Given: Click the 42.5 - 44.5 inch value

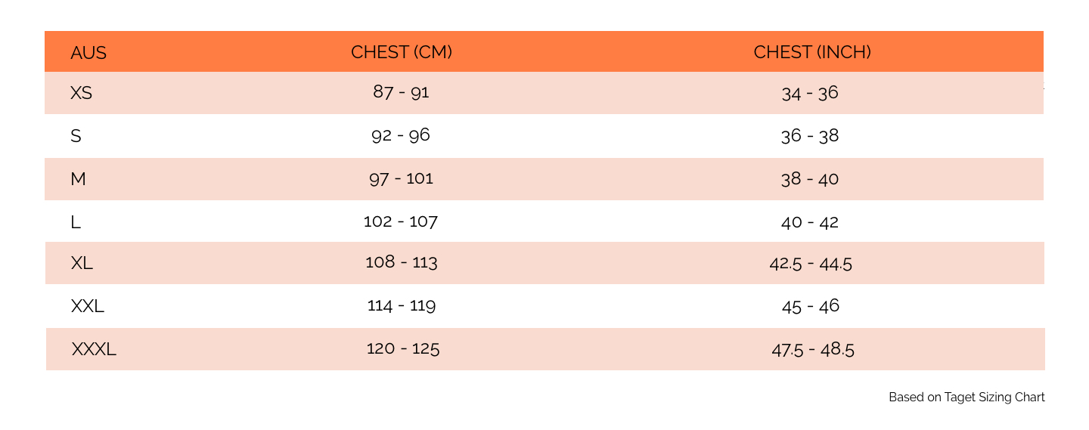Looking at the screenshot, I should click(811, 264).
